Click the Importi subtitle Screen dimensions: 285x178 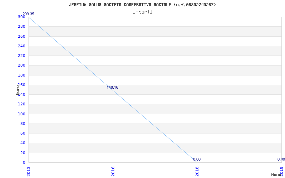click(142, 12)
